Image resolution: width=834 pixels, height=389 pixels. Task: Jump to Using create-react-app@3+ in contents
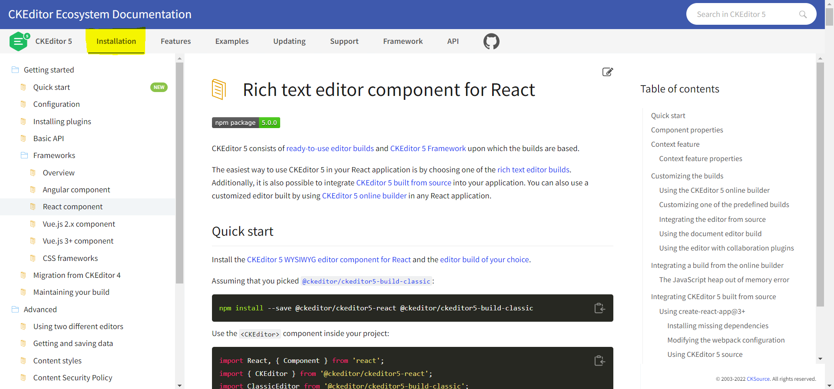[702, 311]
